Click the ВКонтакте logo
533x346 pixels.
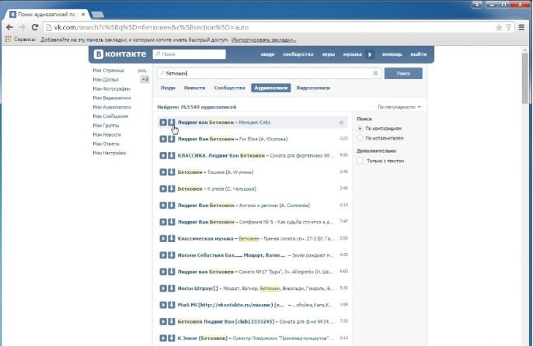click(119, 55)
